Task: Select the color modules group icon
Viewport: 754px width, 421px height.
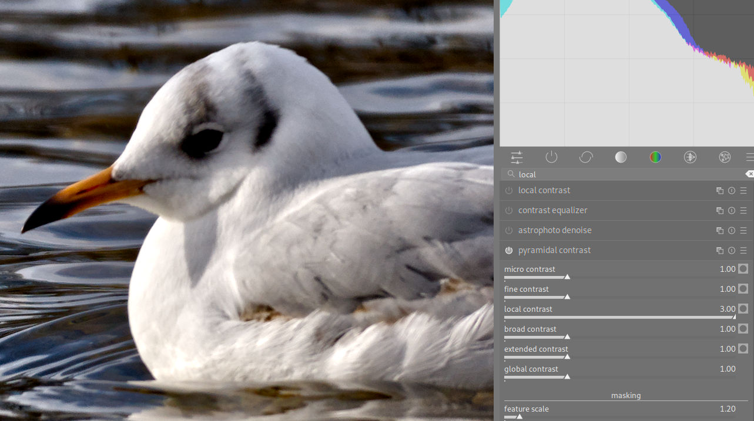Action: (655, 157)
